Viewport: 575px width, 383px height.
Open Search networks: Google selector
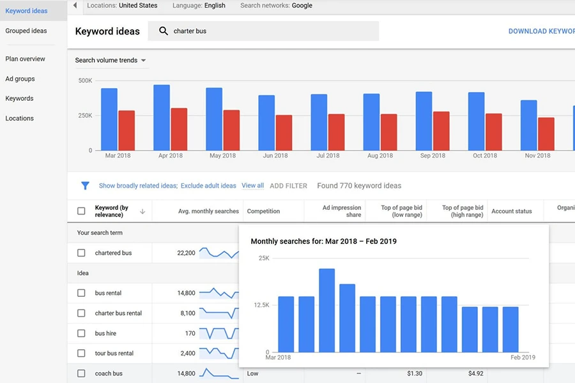[x=276, y=6]
